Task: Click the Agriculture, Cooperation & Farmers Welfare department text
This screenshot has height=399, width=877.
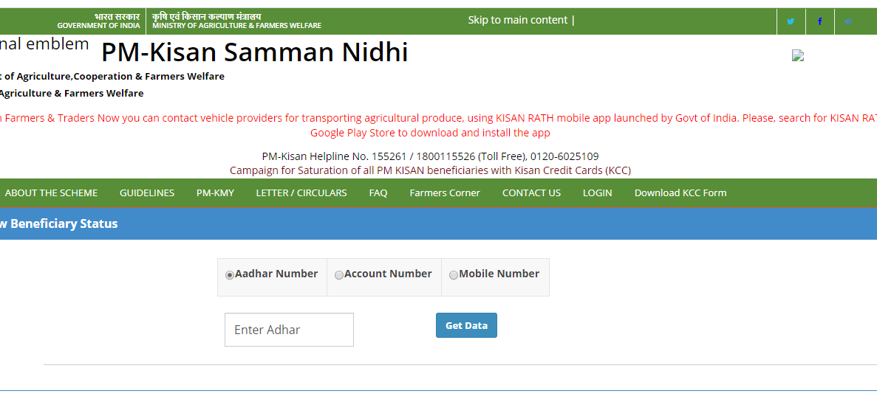Action: tap(112, 77)
